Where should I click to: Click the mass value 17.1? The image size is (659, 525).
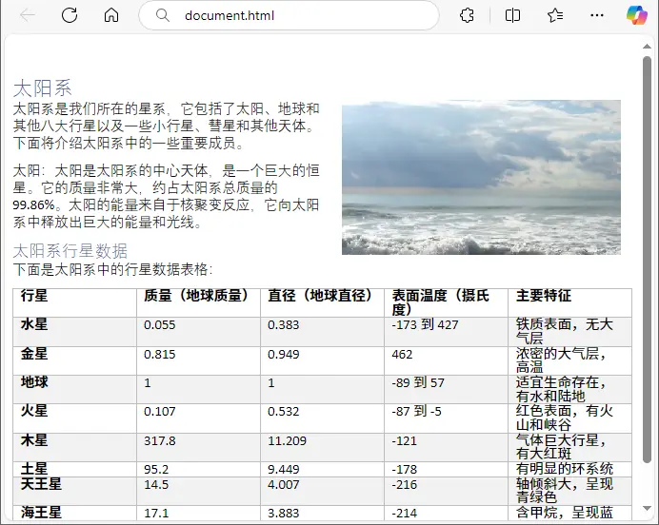click(156, 513)
